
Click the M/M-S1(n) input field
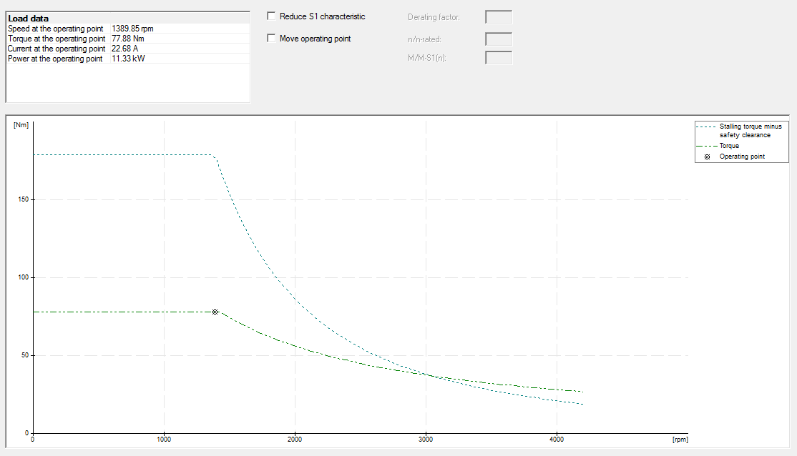[498, 58]
